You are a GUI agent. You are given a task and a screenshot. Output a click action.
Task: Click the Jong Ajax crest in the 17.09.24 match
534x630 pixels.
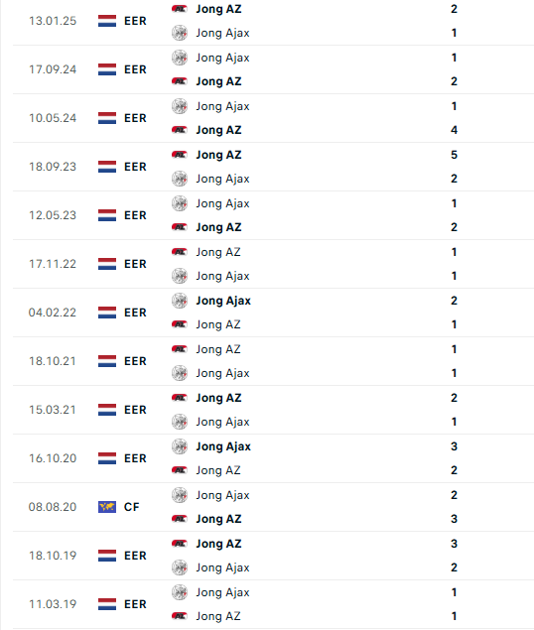click(180, 58)
